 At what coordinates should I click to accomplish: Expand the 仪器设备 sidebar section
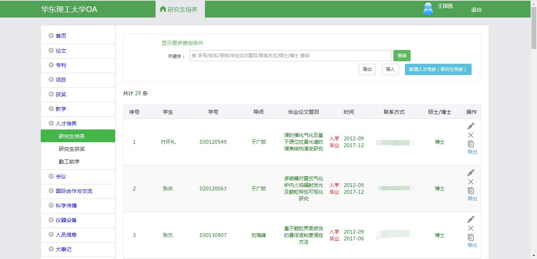point(66,220)
